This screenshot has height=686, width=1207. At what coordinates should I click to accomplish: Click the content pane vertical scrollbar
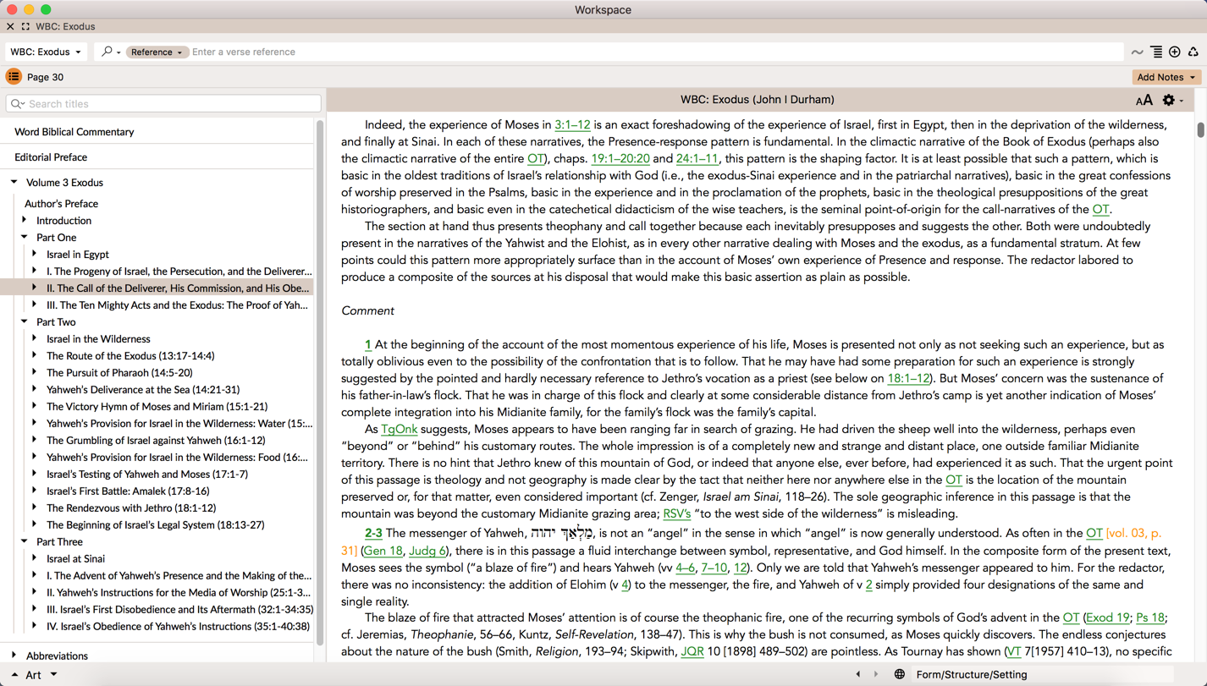click(1200, 130)
